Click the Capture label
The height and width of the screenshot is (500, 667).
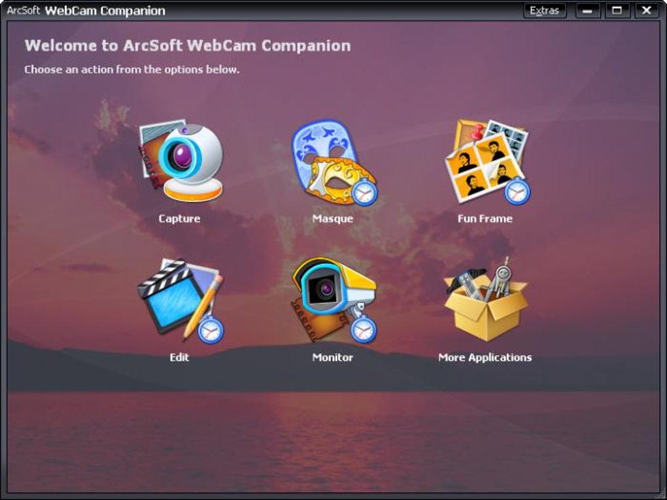[x=180, y=218]
